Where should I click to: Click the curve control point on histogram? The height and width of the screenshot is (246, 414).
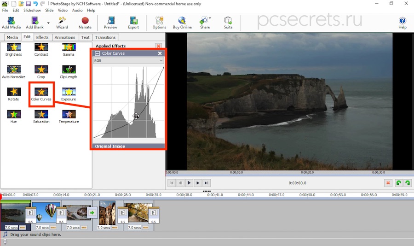pos(136,116)
